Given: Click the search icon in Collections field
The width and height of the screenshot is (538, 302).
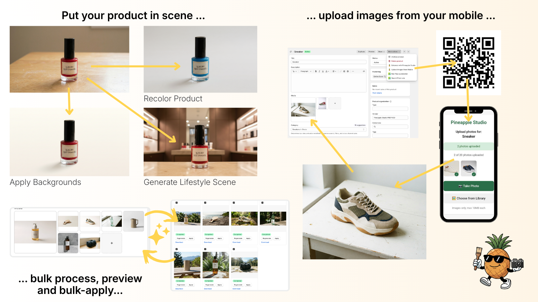Looking at the screenshot, I should (x=375, y=127).
